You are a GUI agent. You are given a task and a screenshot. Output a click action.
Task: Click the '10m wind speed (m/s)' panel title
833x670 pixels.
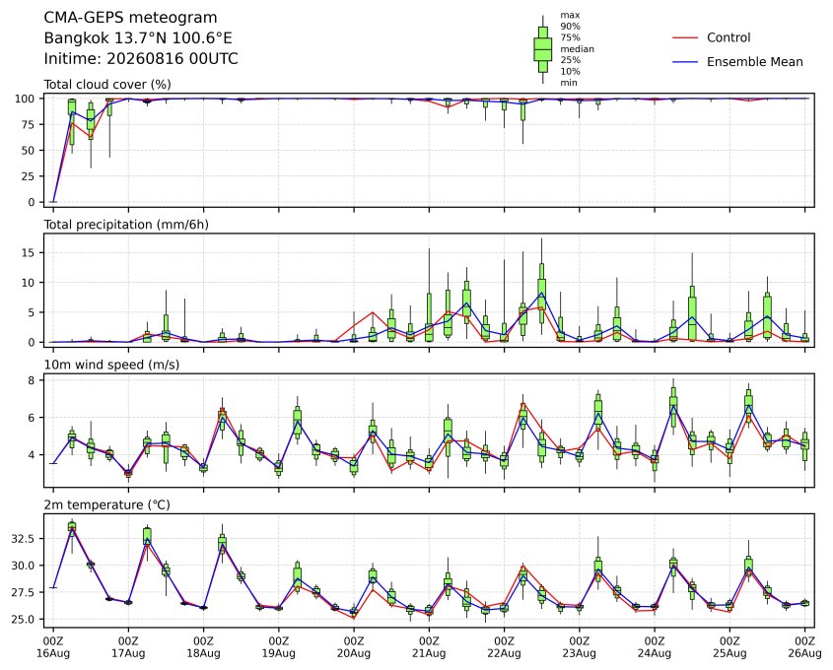point(111,365)
